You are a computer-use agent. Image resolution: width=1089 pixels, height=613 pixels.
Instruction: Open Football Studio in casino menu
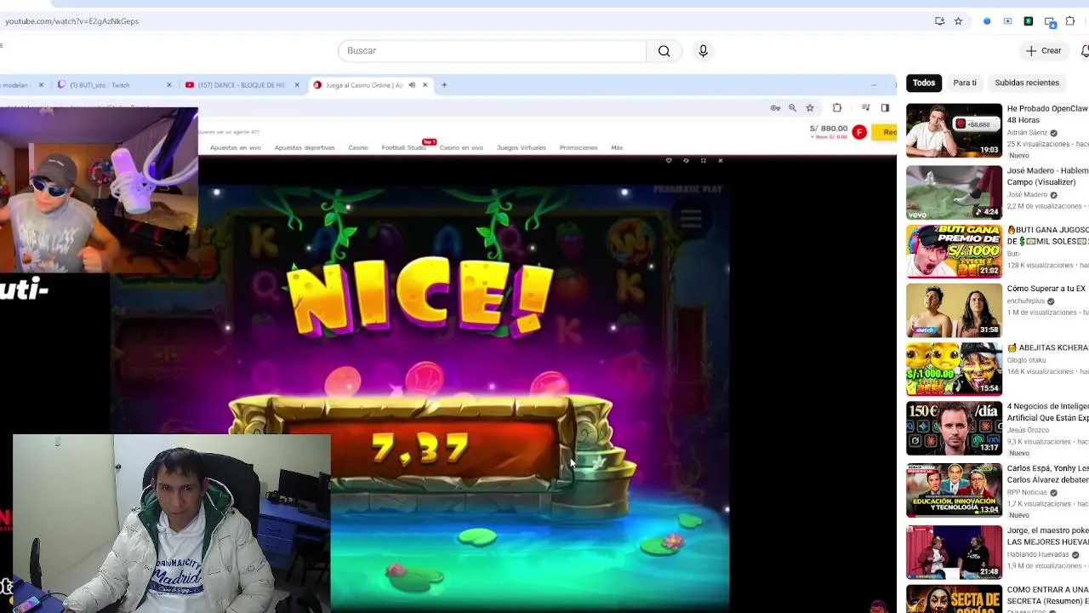(403, 148)
